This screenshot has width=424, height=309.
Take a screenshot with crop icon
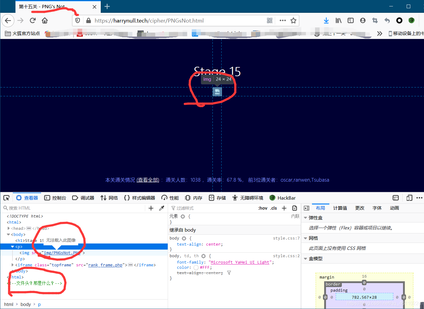click(375, 20)
